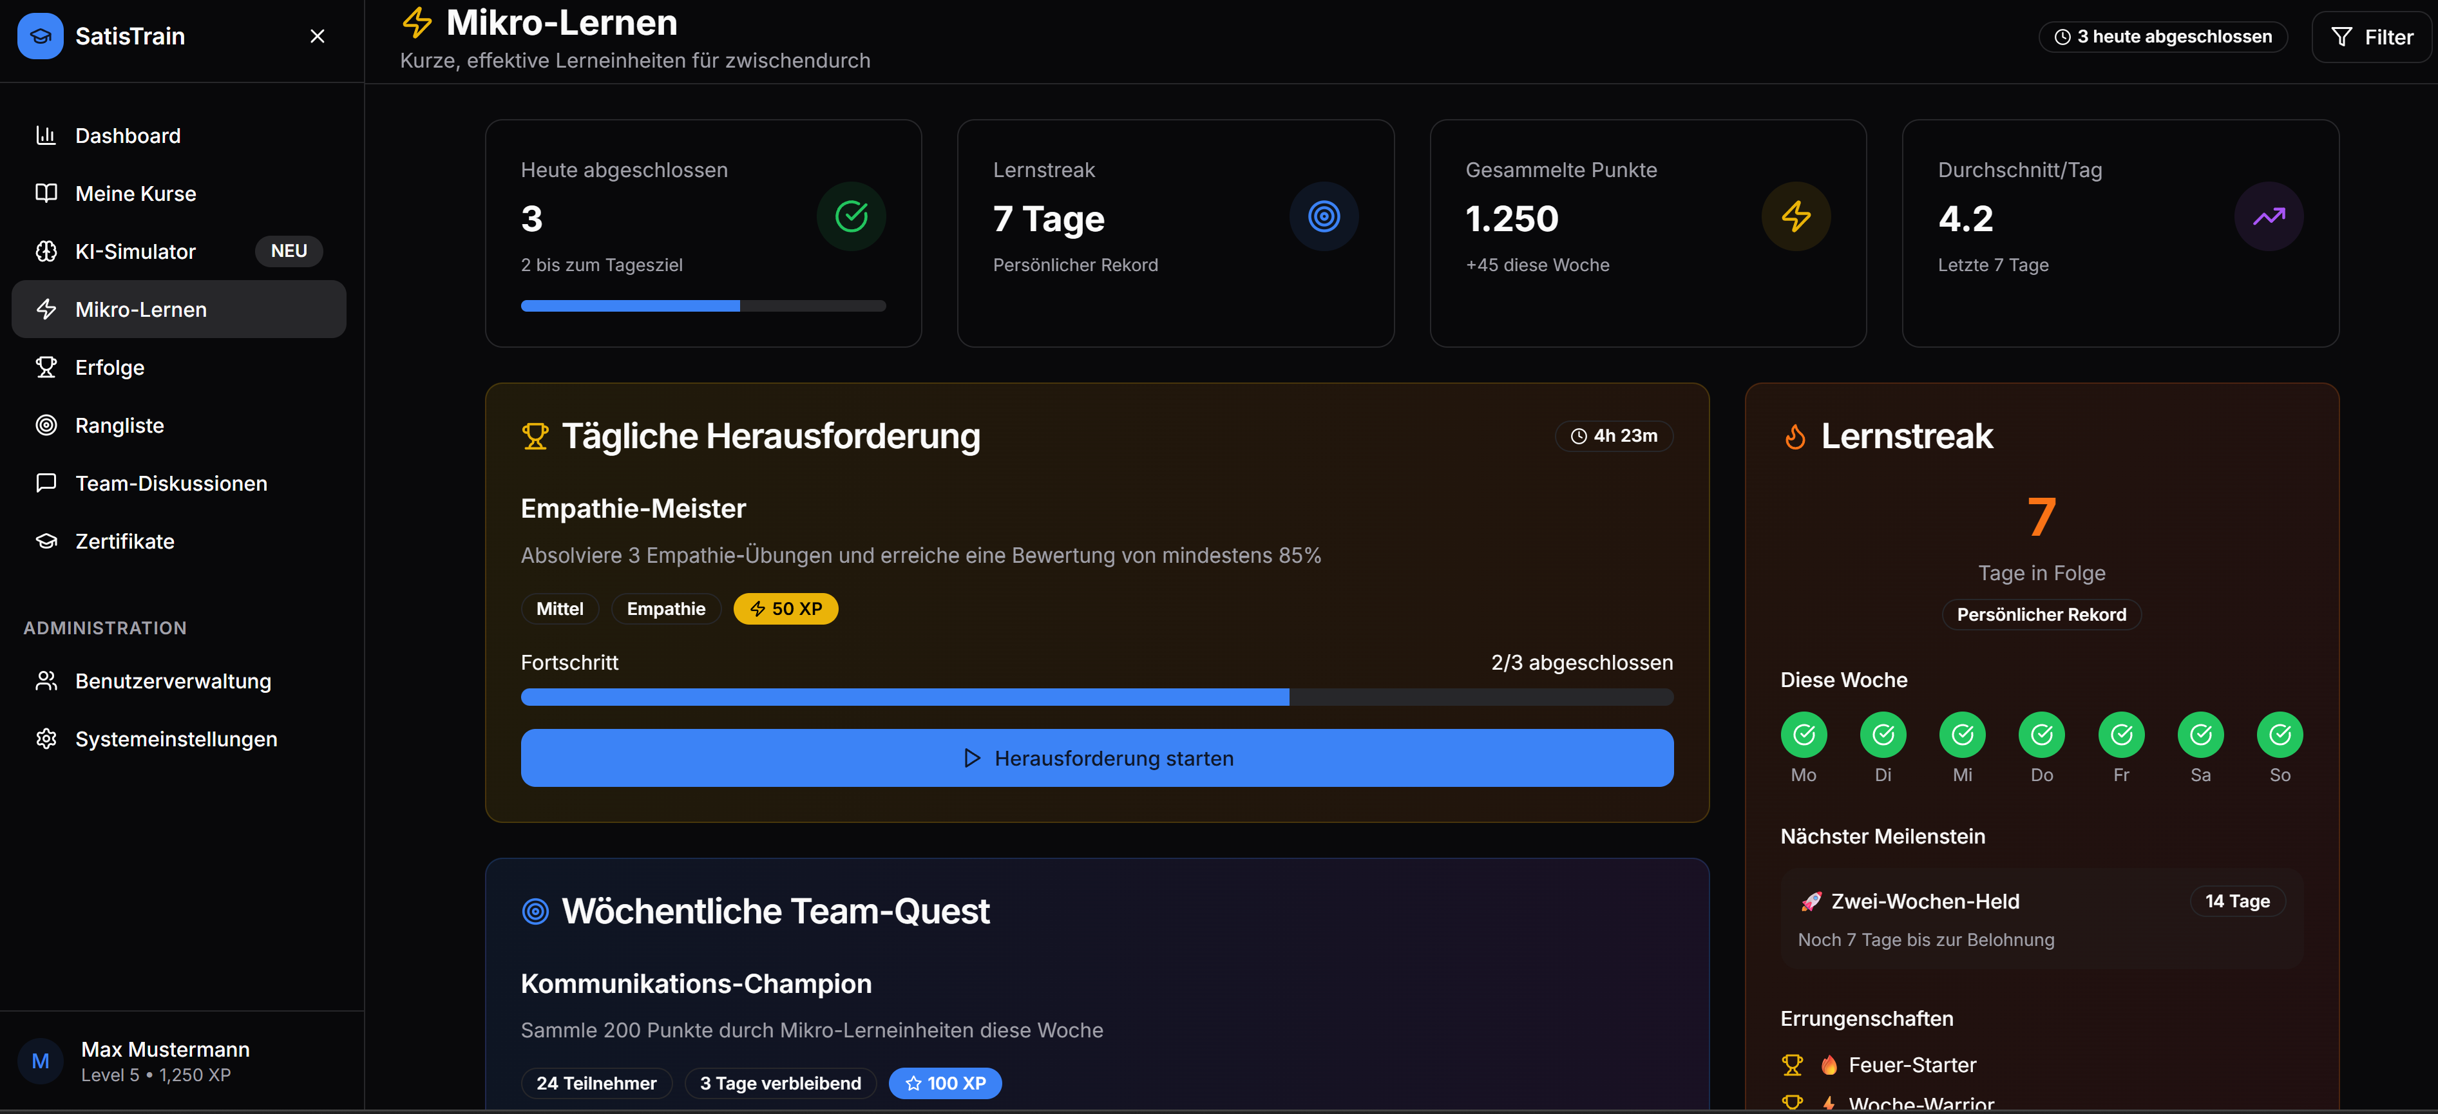Click yellow lightning icon in Gesammelte Punkte card

point(1795,217)
